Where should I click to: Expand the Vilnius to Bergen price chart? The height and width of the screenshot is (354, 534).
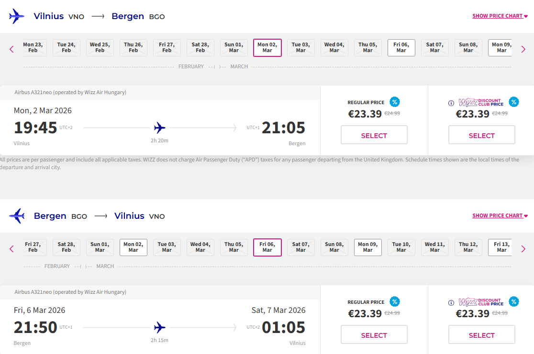pyautogui.click(x=500, y=16)
